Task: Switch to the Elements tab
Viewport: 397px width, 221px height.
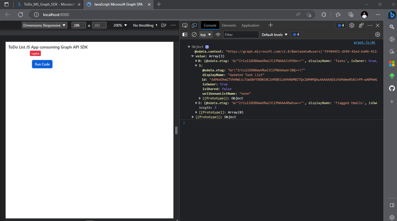Action: point(229,25)
